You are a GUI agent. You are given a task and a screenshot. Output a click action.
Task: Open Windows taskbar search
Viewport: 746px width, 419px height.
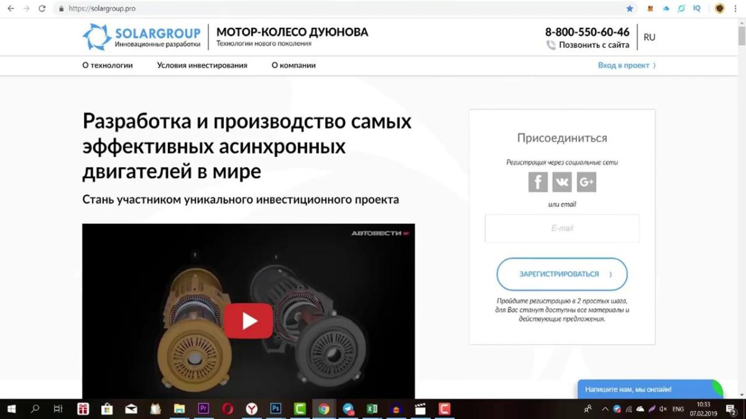tap(35, 409)
